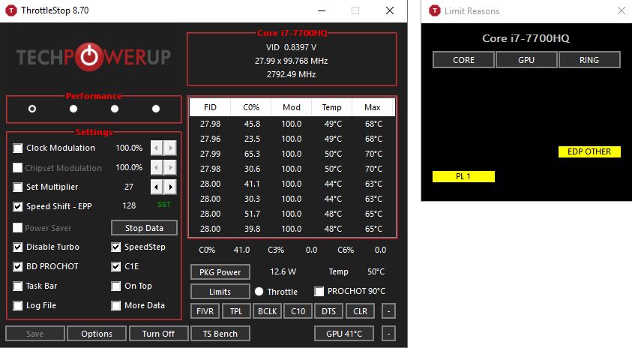The width and height of the screenshot is (632, 348).
Task: Select the second Performance profile radio
Action: (73, 109)
